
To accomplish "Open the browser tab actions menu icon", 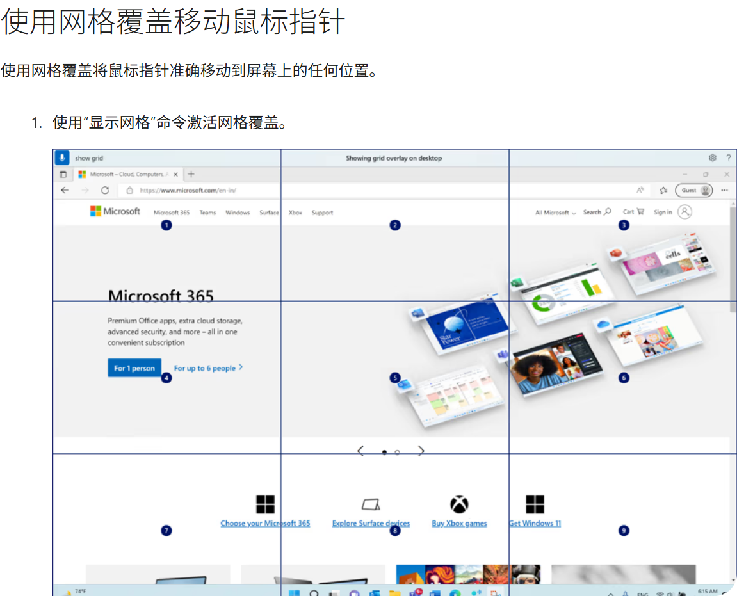I will tap(63, 174).
